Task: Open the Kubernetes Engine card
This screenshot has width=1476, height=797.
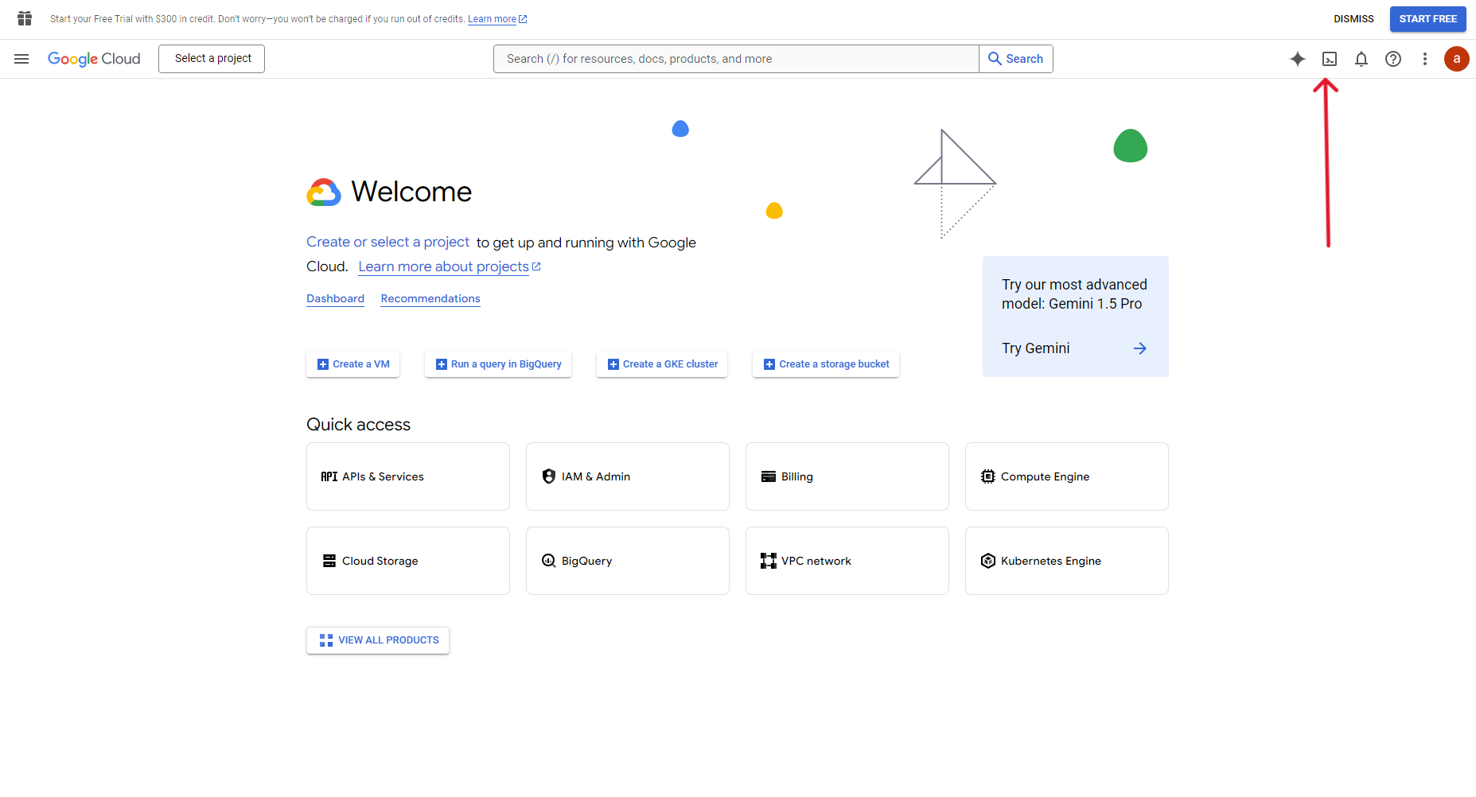Action: coord(1067,561)
